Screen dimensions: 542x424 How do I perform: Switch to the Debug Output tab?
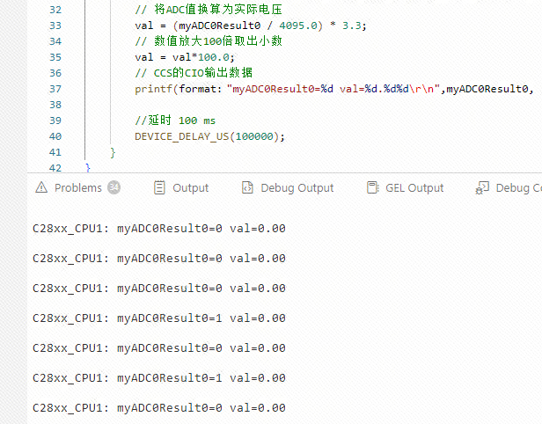coord(288,188)
